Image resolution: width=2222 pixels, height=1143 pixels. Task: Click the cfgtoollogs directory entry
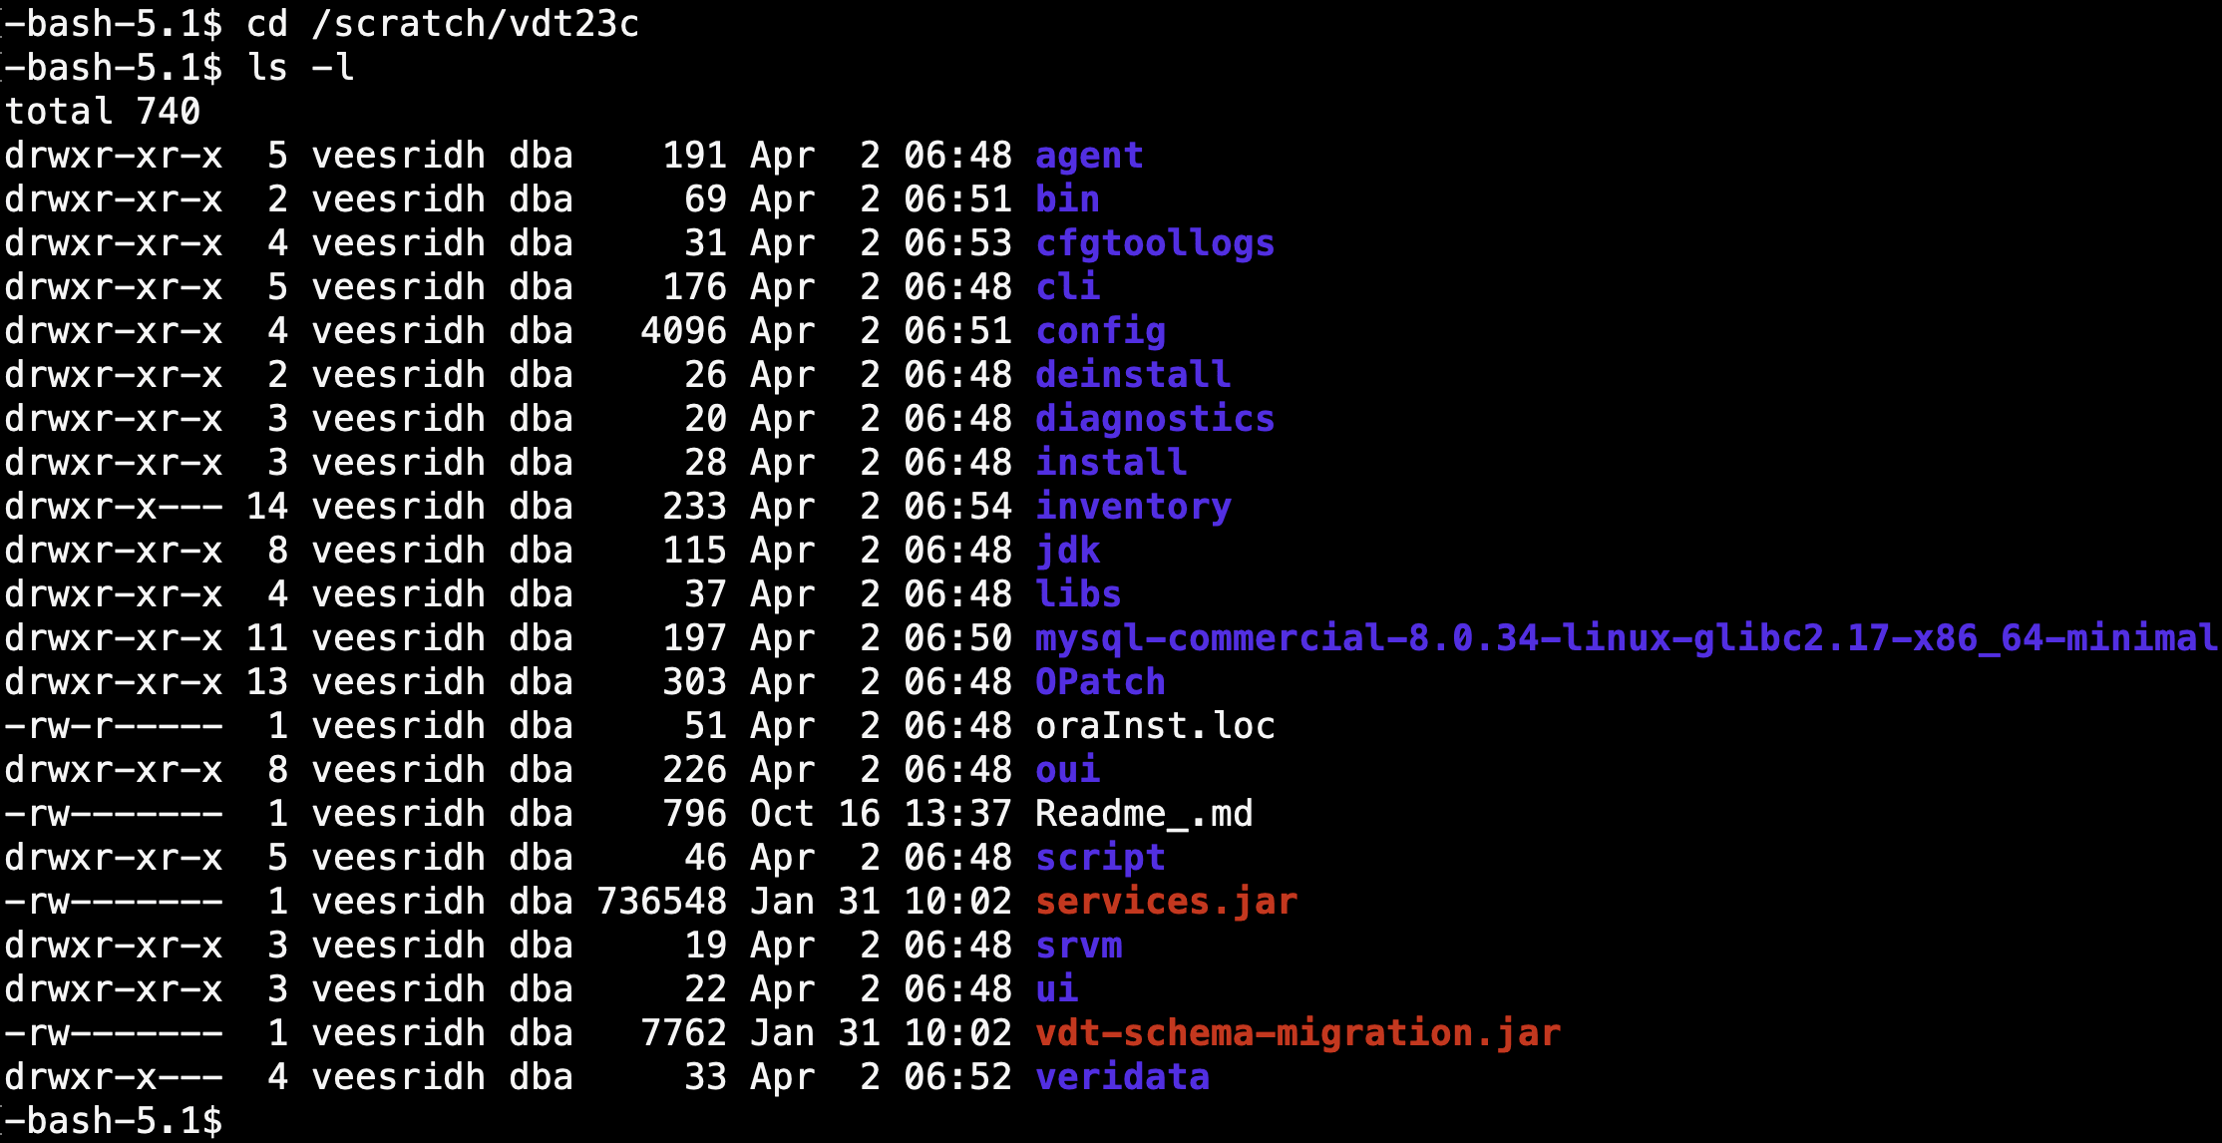1155,244
